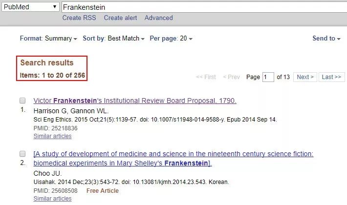This screenshot has width=347, height=205.
Task: Check the box for result 1
Action: (x=22, y=101)
